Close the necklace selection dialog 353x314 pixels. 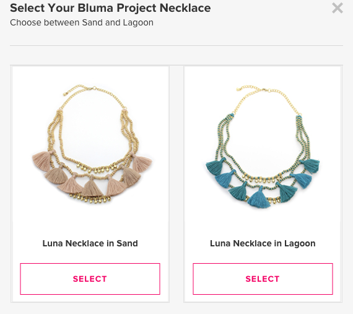pos(338,8)
